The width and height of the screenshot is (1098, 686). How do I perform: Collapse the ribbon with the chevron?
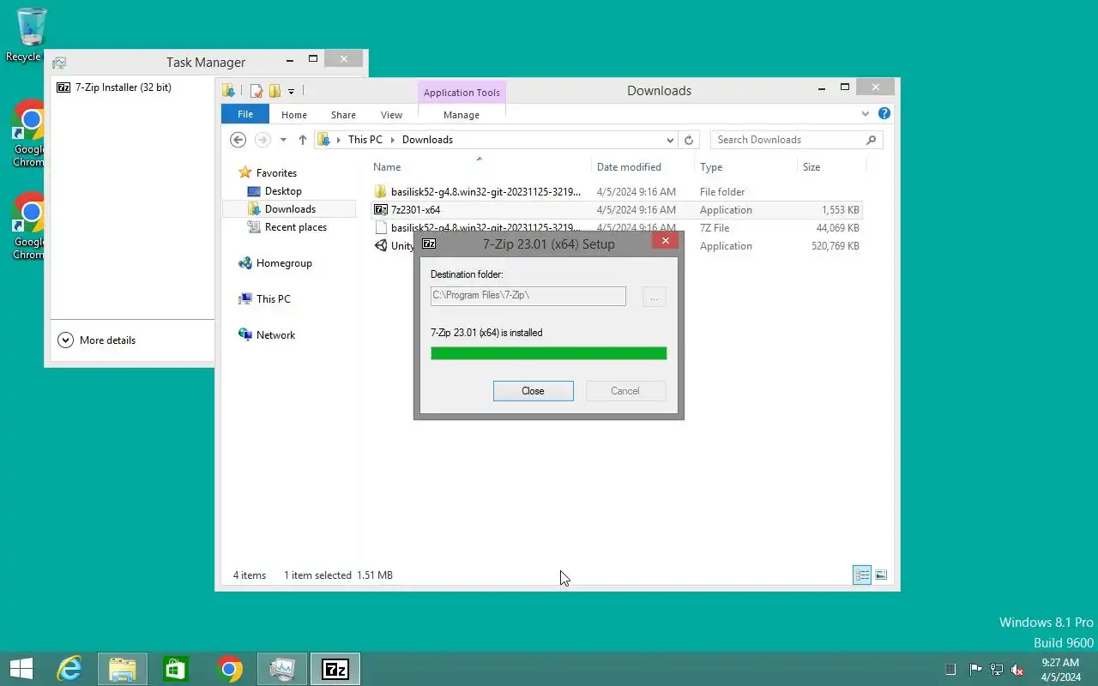click(866, 114)
